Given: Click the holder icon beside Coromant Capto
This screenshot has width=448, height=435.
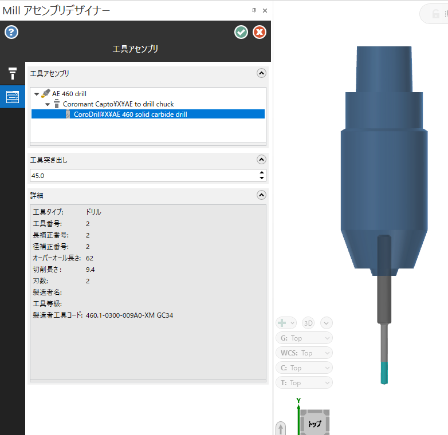Looking at the screenshot, I should tap(57, 104).
